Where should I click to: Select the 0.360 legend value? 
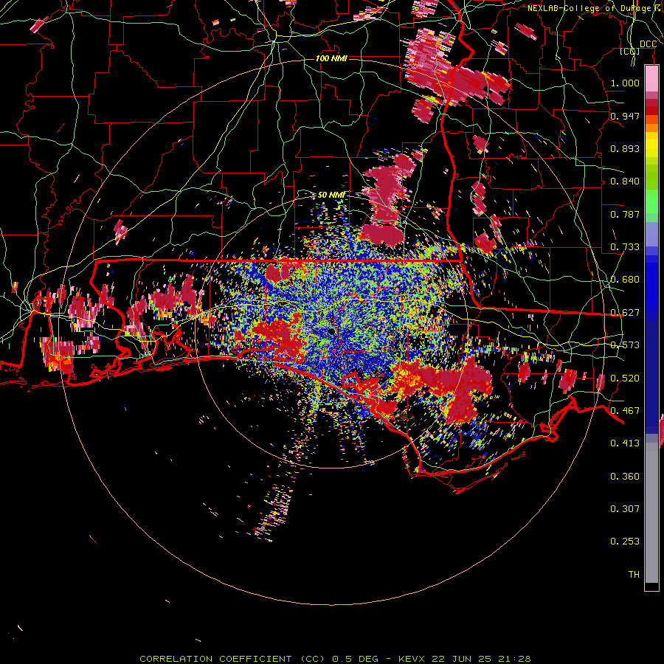(x=625, y=477)
